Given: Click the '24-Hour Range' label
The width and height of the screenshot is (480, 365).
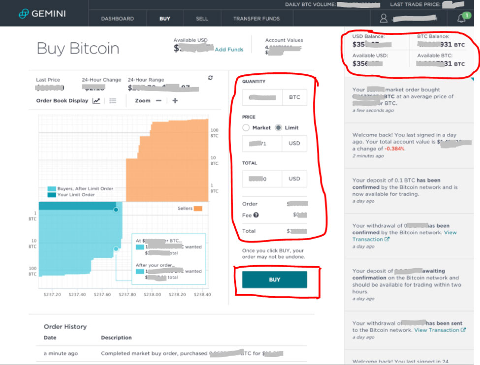Looking at the screenshot, I should point(146,80).
